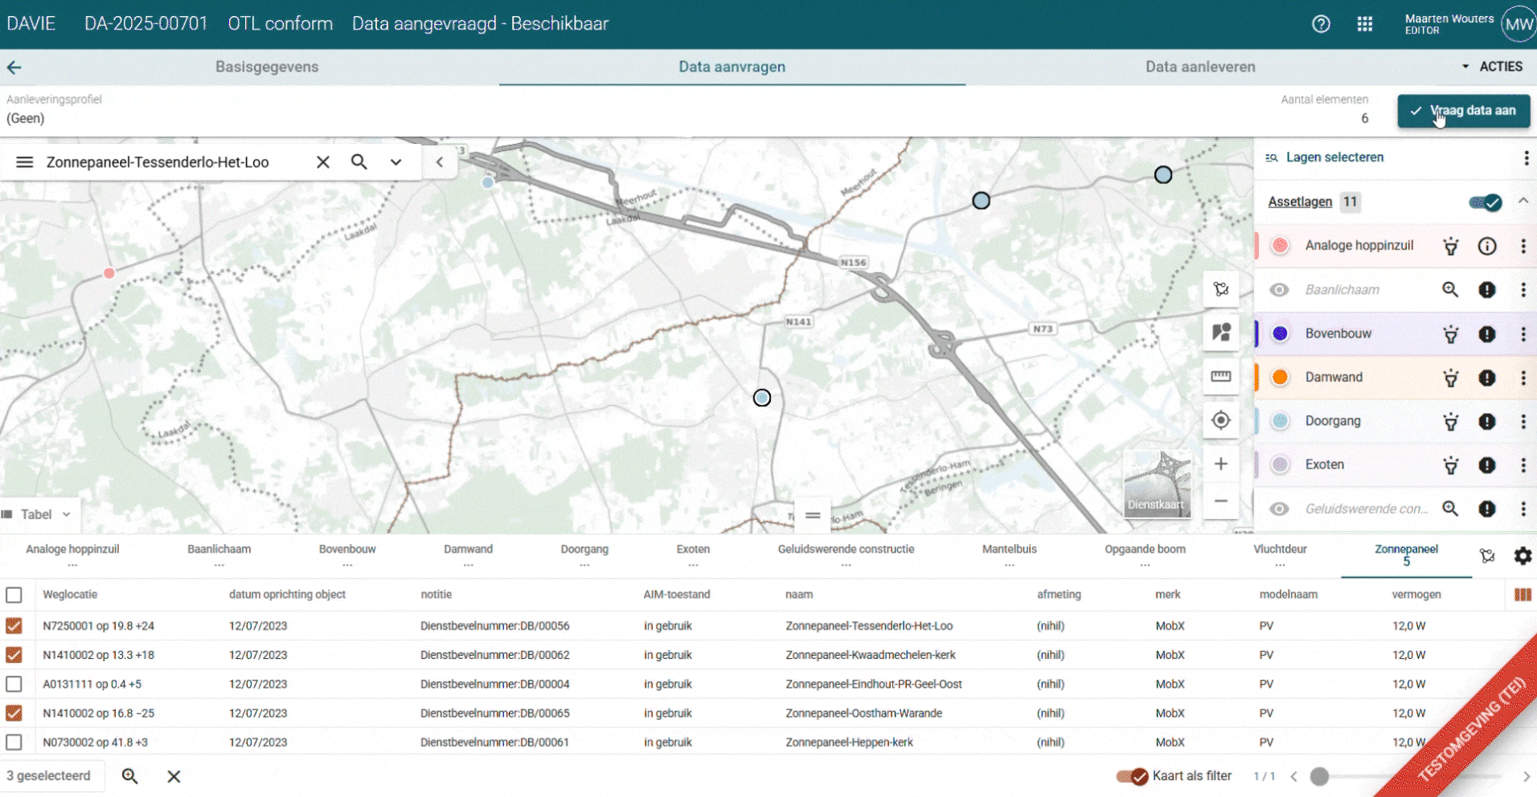Click the map shapes tool button

pos(1221,333)
